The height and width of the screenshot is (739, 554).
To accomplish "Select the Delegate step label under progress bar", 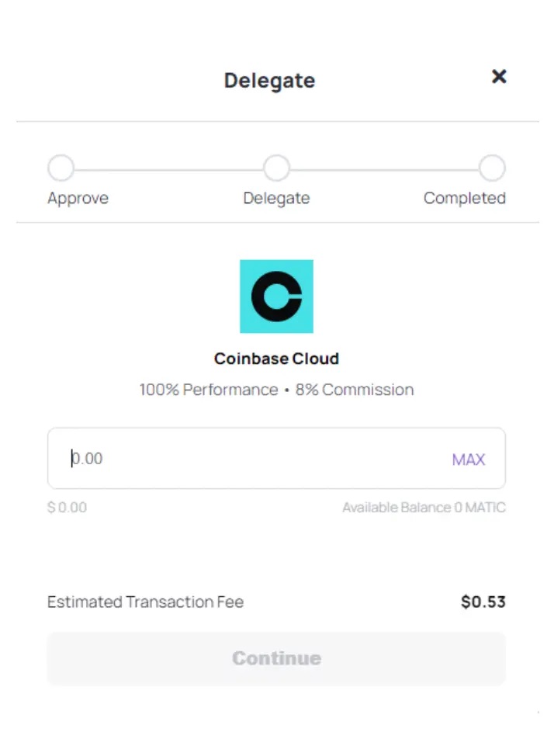I will 276,198.
